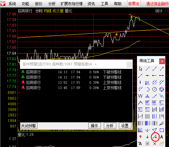Image resolution: width=169 pixels, height=147 pixels.
Task: Select the rectangle shape tool
Action: (x=162, y=130)
